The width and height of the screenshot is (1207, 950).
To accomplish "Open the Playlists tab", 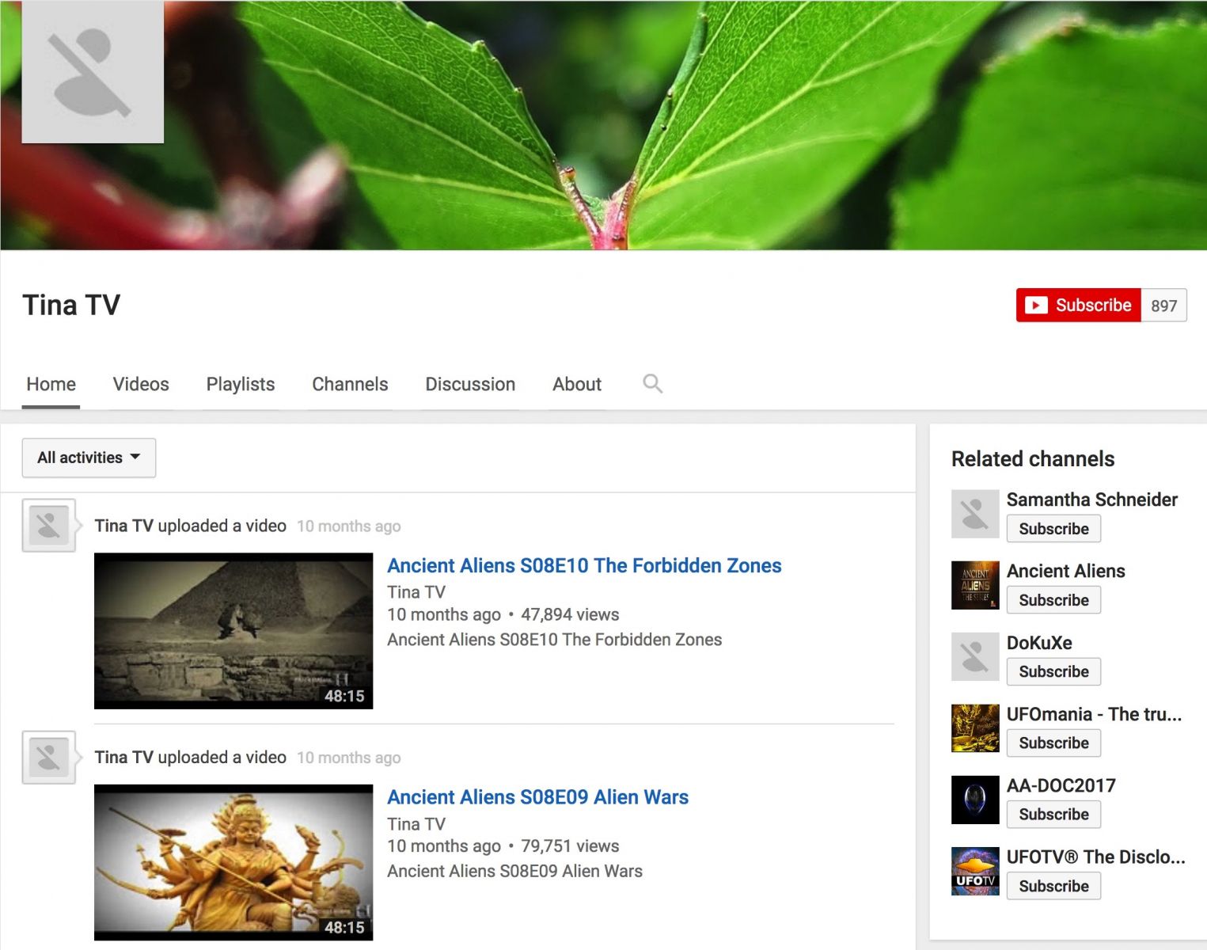I will point(241,384).
